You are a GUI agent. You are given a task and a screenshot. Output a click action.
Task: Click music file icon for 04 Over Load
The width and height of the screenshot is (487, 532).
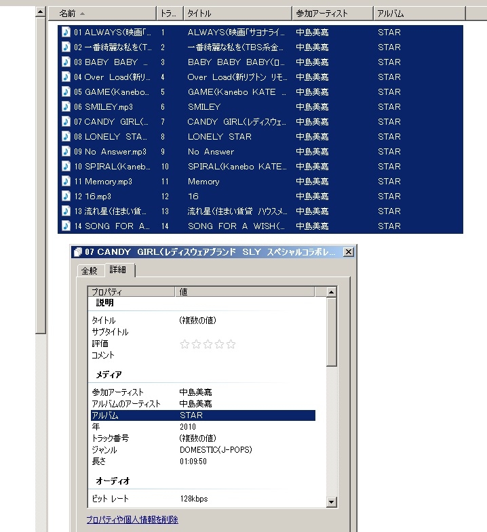pos(66,77)
